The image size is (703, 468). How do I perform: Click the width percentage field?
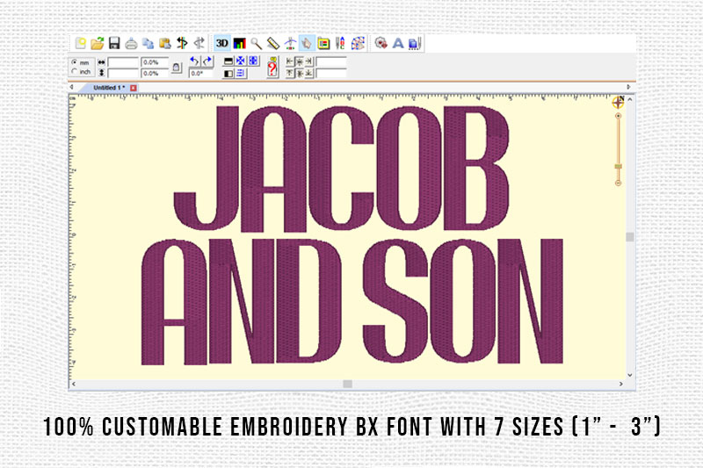tap(155, 62)
